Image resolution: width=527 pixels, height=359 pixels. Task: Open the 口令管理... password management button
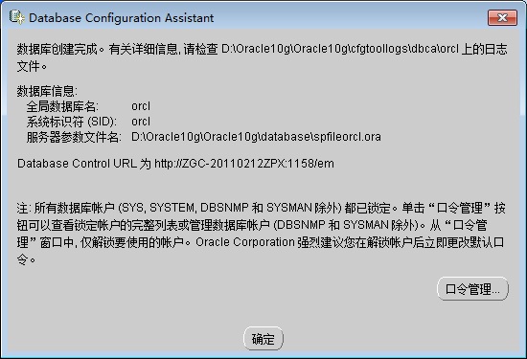pyautogui.click(x=472, y=289)
